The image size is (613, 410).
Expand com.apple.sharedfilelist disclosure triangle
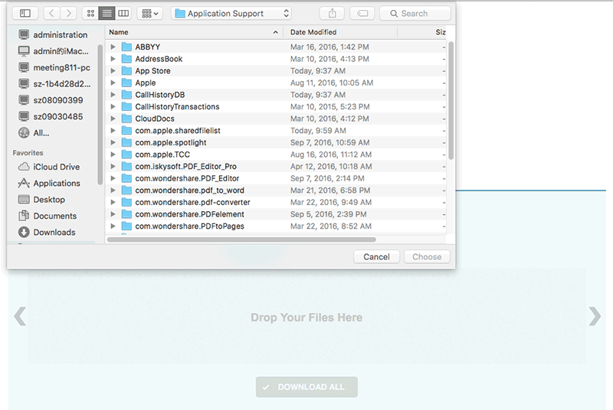point(113,131)
